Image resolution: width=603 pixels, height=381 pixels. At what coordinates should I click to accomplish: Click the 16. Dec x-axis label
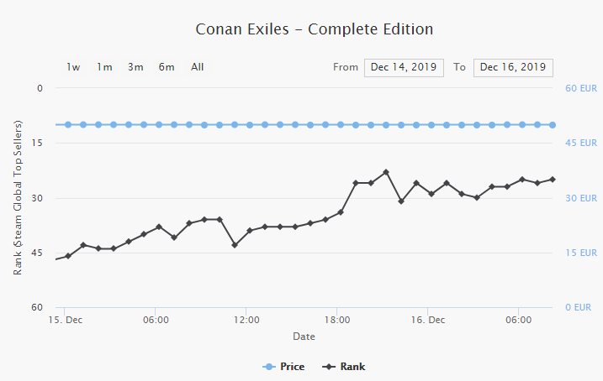coord(428,320)
